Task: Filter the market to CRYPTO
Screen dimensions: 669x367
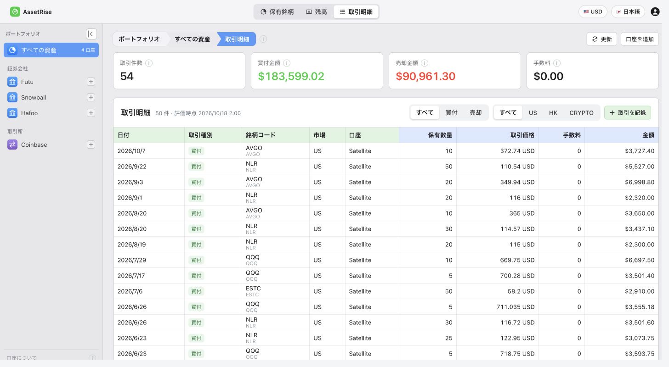Action: click(581, 112)
